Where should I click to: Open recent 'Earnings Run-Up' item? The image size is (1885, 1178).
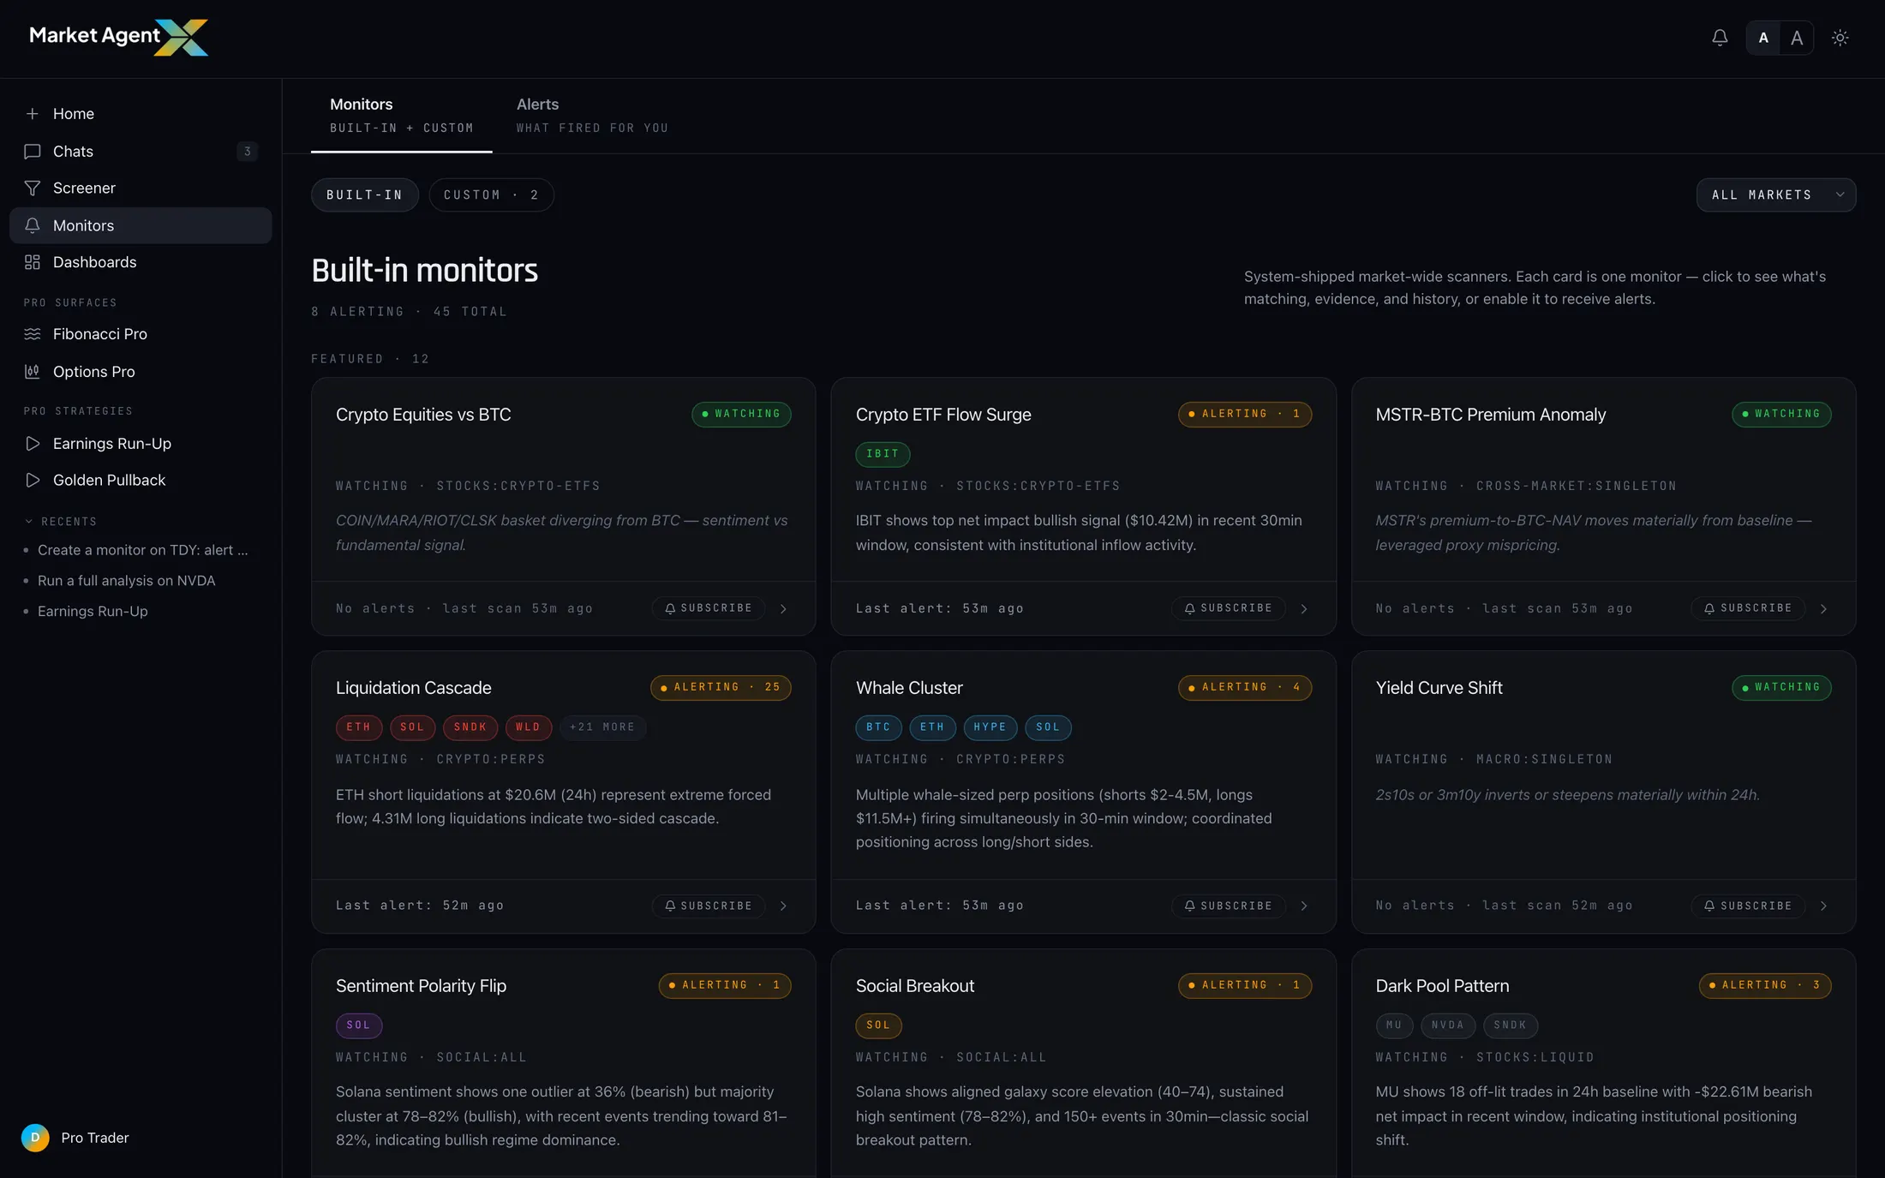click(93, 612)
